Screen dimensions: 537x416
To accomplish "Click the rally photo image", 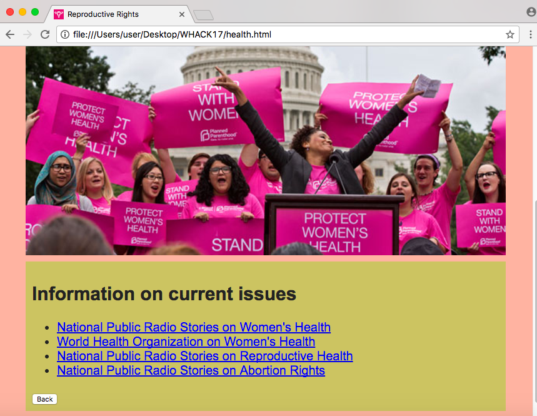I will (266, 150).
